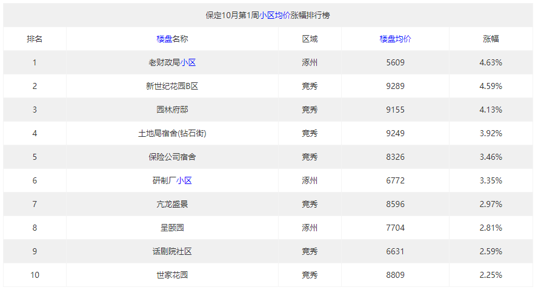The height and width of the screenshot is (293, 538).
Task: Click the 呈颐园 name cell
Action: (x=172, y=228)
